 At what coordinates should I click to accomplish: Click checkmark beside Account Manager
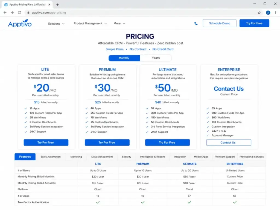[x=208, y=136]
